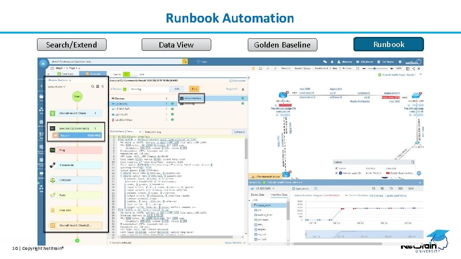Click the plus icon in left sidebar
This screenshot has width=461, height=259.
pos(41,86)
